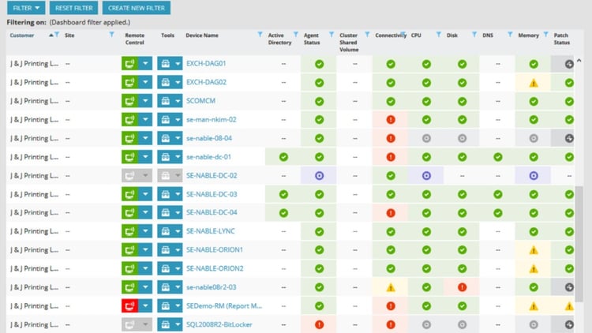The image size is (592, 333).
Task: Sort by Customer column header
Action: (x=22, y=35)
